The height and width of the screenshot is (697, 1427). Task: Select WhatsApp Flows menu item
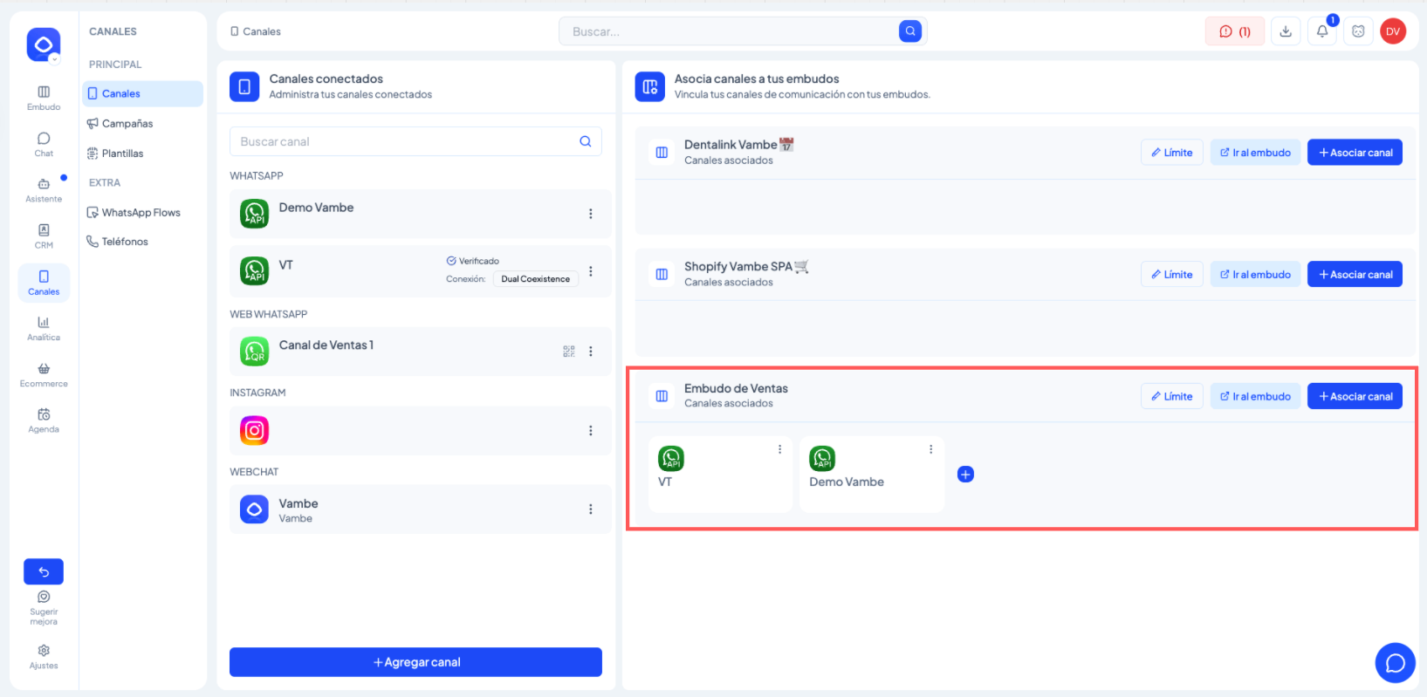tap(141, 213)
